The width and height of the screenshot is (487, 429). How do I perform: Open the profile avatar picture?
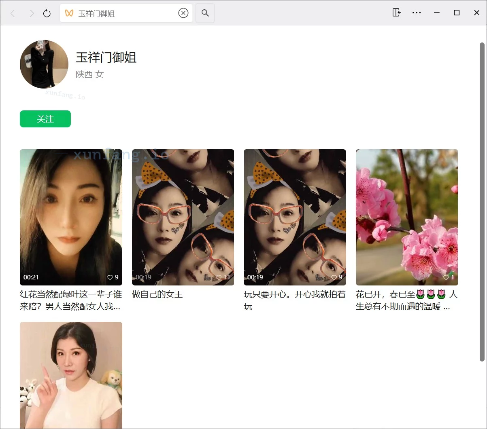(x=44, y=64)
